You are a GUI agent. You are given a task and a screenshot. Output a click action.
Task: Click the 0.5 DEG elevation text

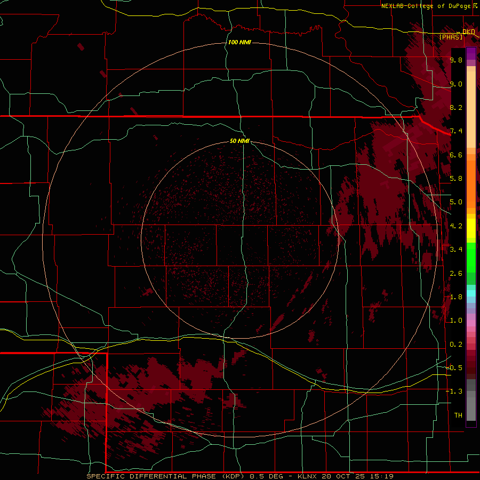coord(266,476)
